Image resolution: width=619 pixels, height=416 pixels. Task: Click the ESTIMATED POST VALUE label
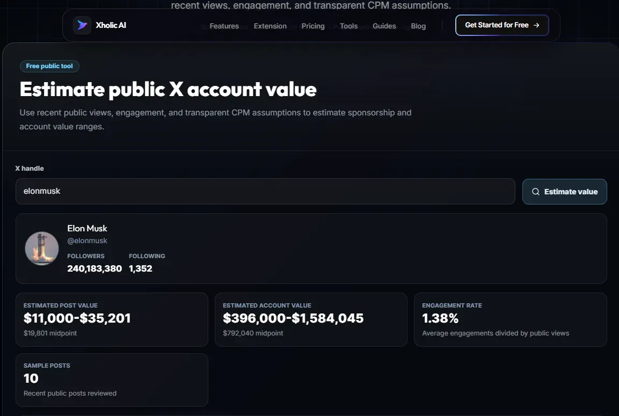(x=61, y=305)
